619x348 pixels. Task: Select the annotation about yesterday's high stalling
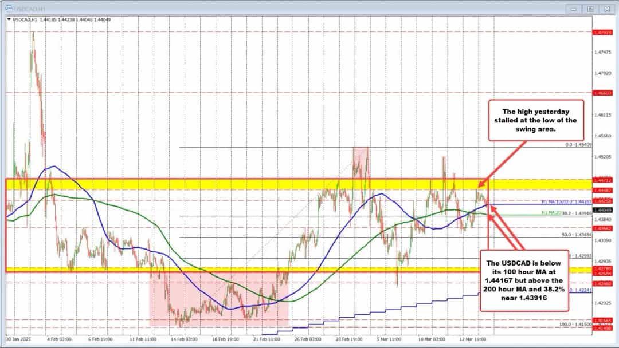[x=535, y=120]
